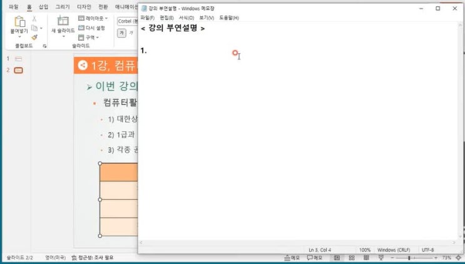Viewport: 465px width, 264px height.
Task: Click the cut (scissors) icon in 클립보드
Action: pos(34,19)
